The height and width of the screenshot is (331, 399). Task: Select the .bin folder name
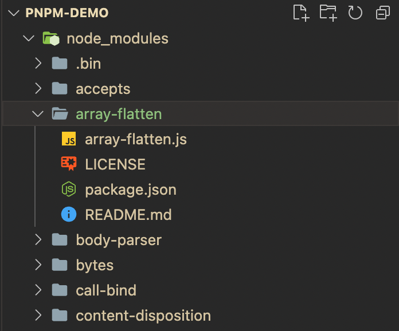88,64
